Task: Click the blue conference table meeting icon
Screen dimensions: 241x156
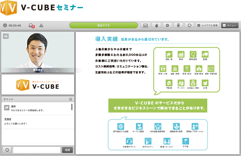Action: [x=158, y=127]
